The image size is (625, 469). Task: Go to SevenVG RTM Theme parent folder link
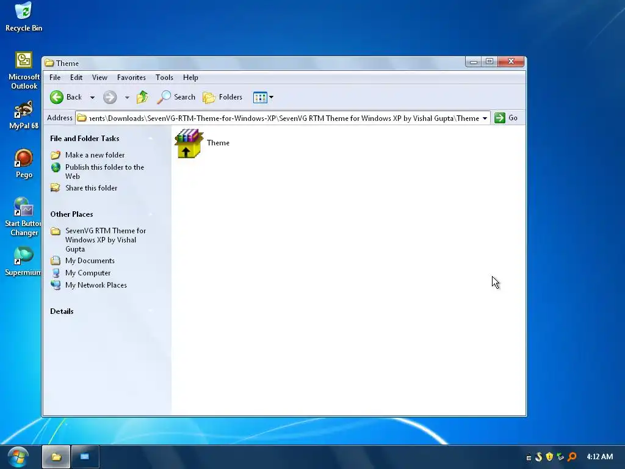click(106, 239)
